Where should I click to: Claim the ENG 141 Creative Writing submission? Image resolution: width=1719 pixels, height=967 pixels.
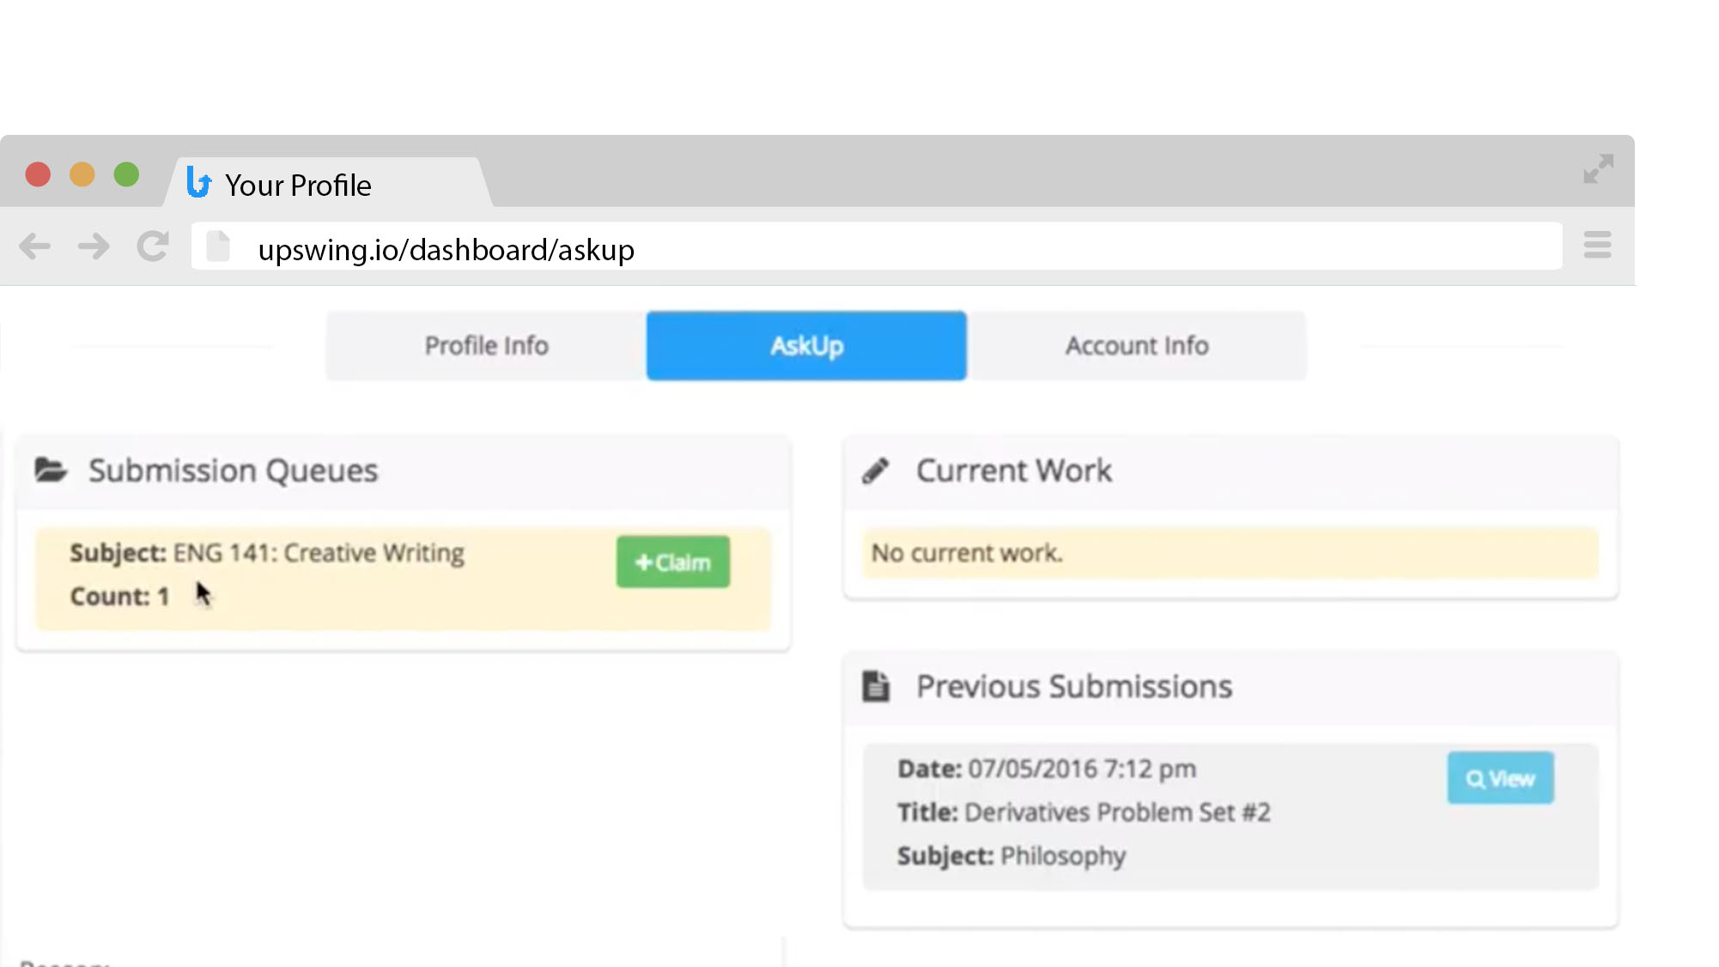[x=673, y=562]
